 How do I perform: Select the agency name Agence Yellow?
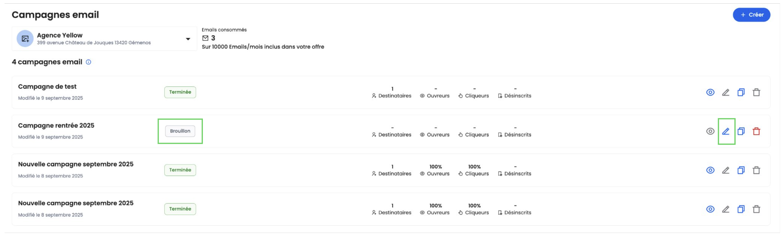pyautogui.click(x=60, y=35)
